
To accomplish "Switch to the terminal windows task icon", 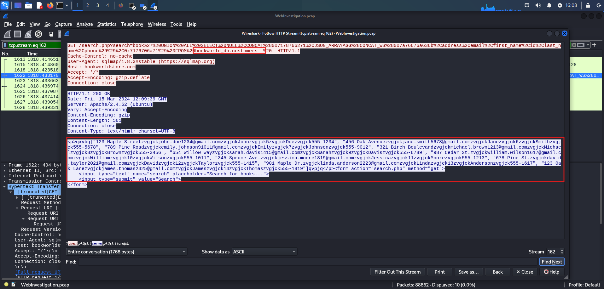I will 132,6.
